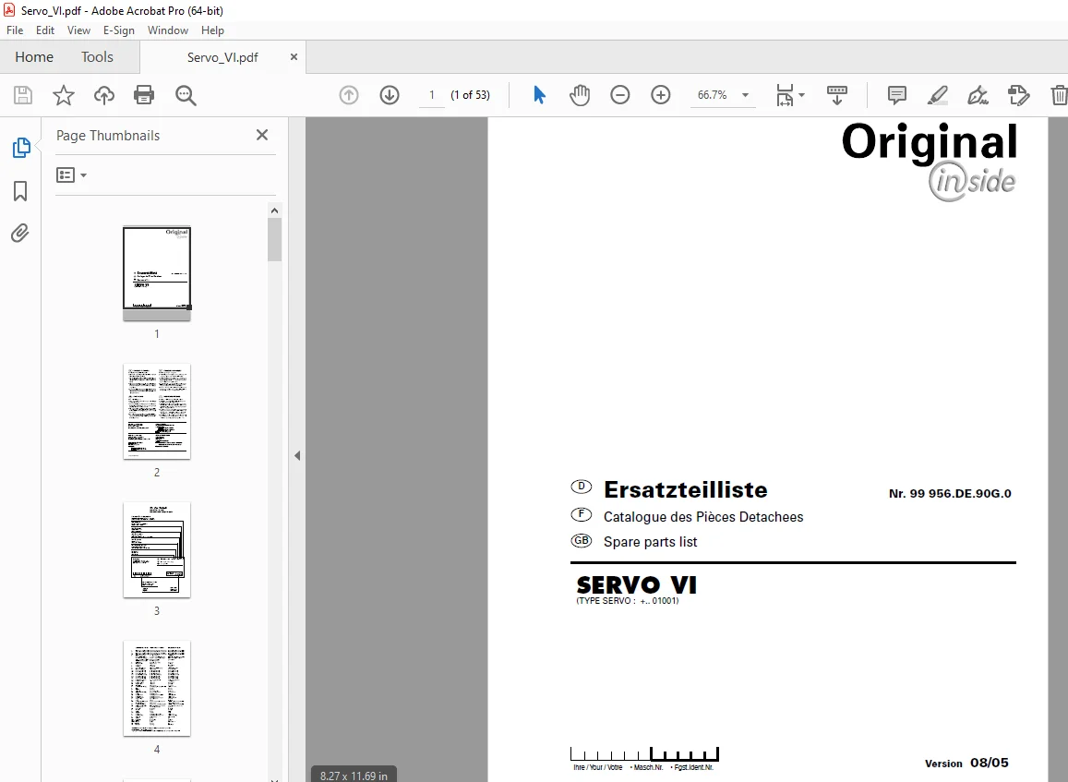This screenshot has height=782, width=1068.
Task: Select page 3 thumbnail
Action: pos(157,549)
